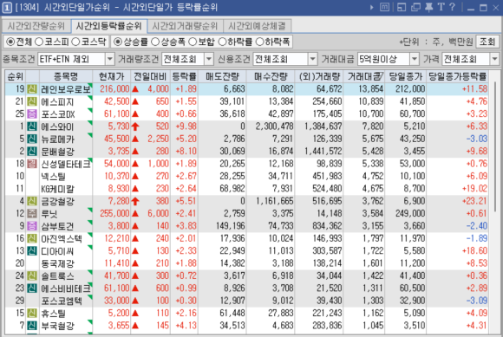Viewport: 503px width, 337px height.
Task: Sort by the 매수잔량 column header
Action: click(x=271, y=76)
